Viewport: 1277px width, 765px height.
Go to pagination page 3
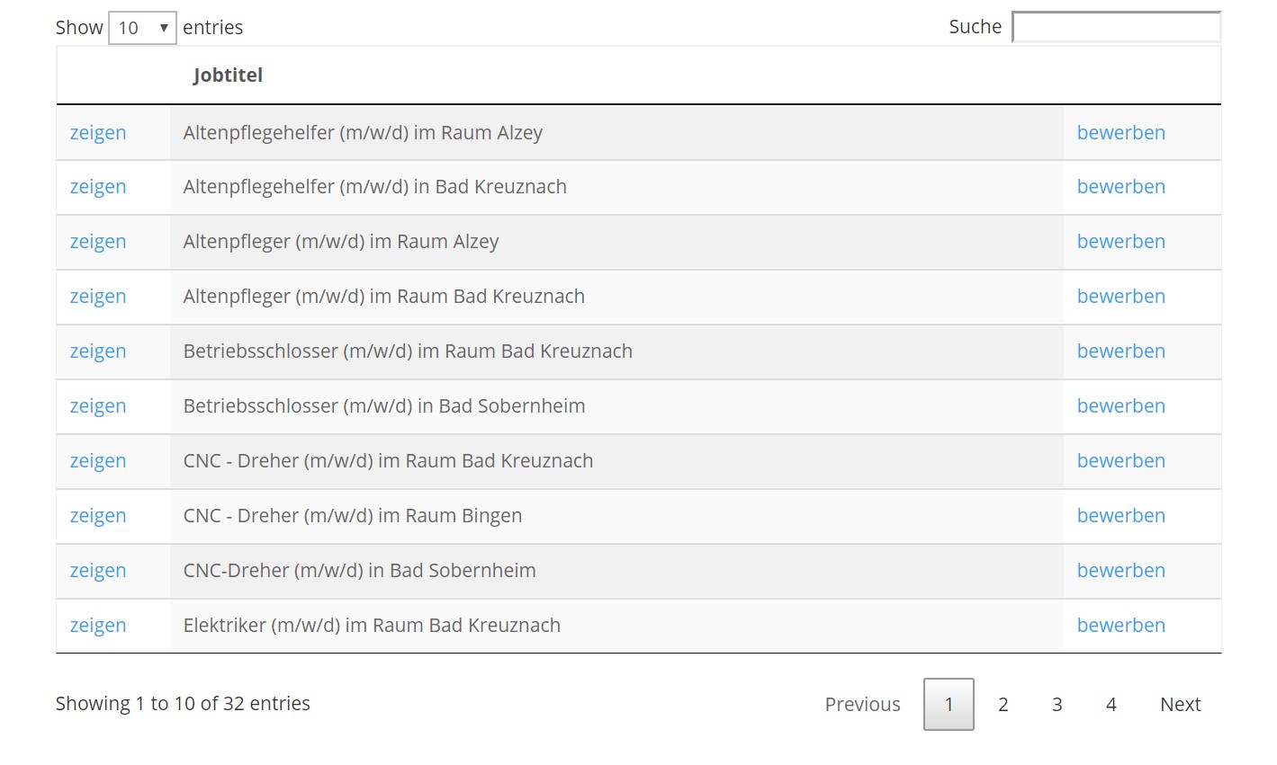click(x=1057, y=705)
